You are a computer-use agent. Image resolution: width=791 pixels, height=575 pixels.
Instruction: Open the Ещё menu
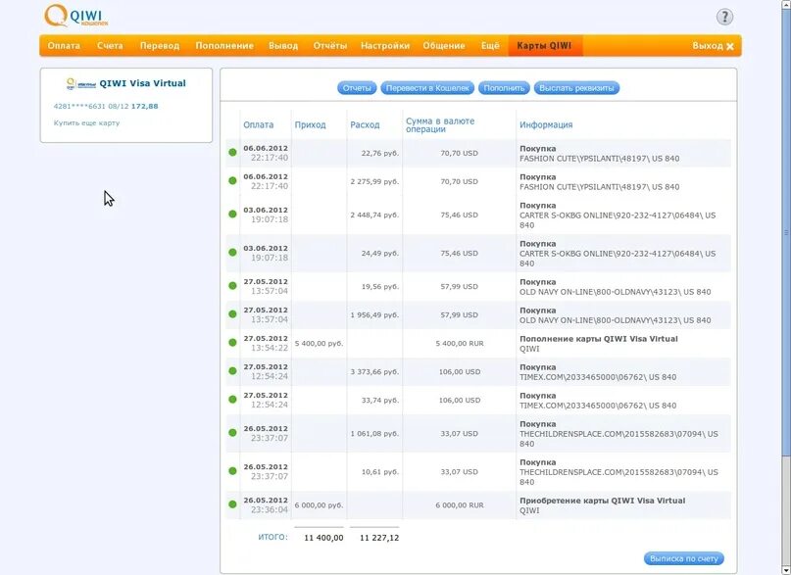490,46
